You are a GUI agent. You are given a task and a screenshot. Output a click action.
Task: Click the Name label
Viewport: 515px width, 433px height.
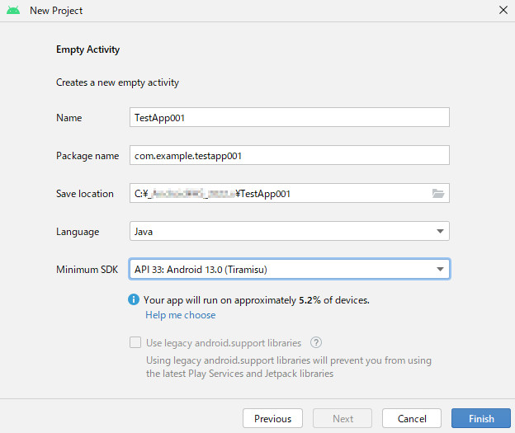[69, 118]
